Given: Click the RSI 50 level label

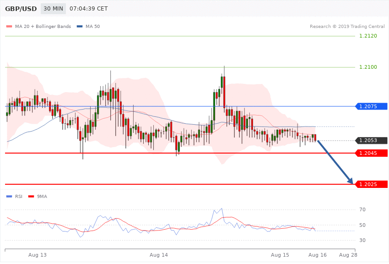Looking at the screenshot, I should (362, 225).
